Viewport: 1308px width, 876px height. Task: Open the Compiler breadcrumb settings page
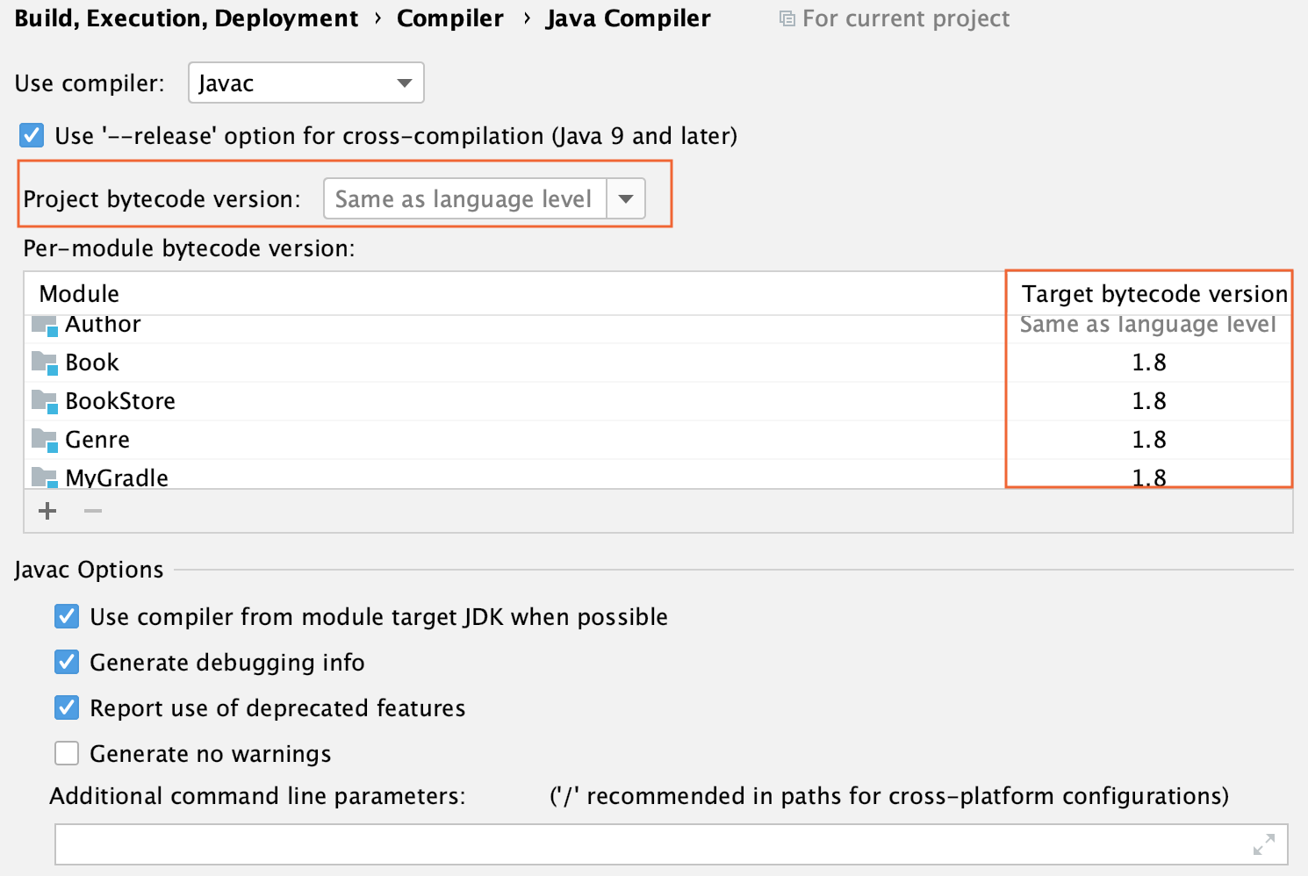point(450,18)
